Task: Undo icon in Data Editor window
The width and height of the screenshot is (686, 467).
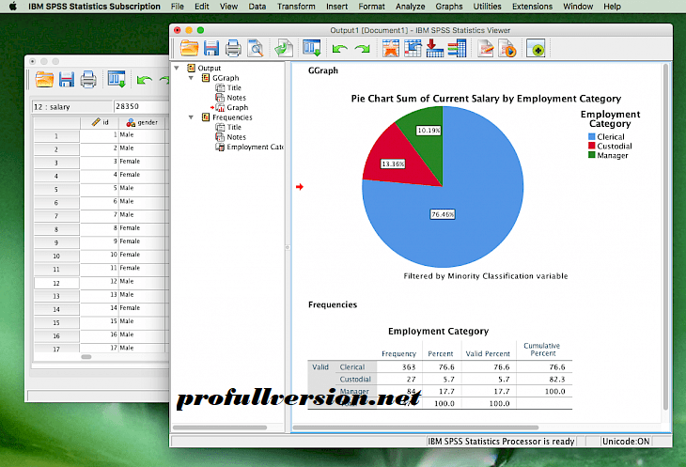Action: (145, 80)
